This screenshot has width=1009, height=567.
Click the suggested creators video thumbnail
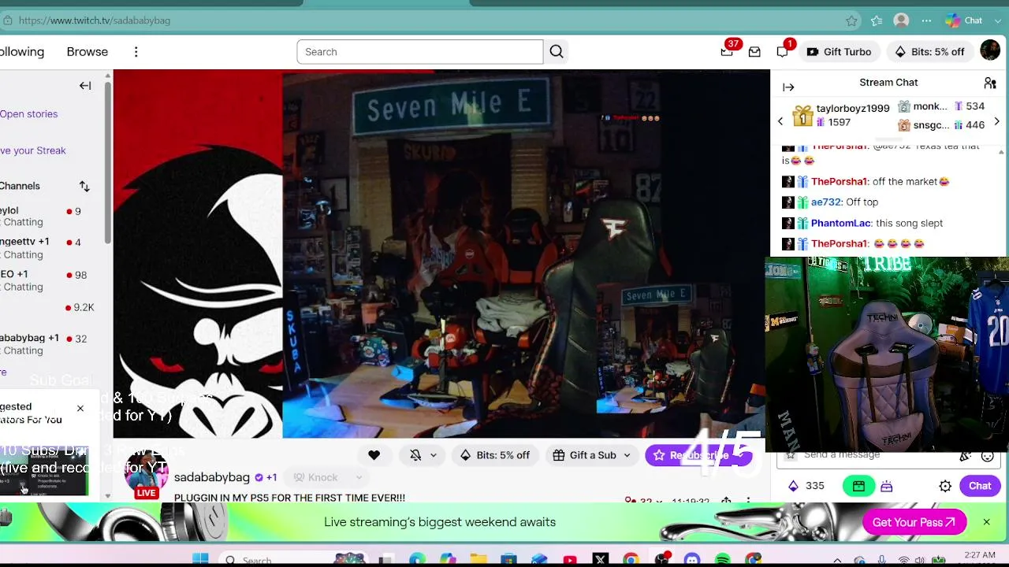point(44,471)
